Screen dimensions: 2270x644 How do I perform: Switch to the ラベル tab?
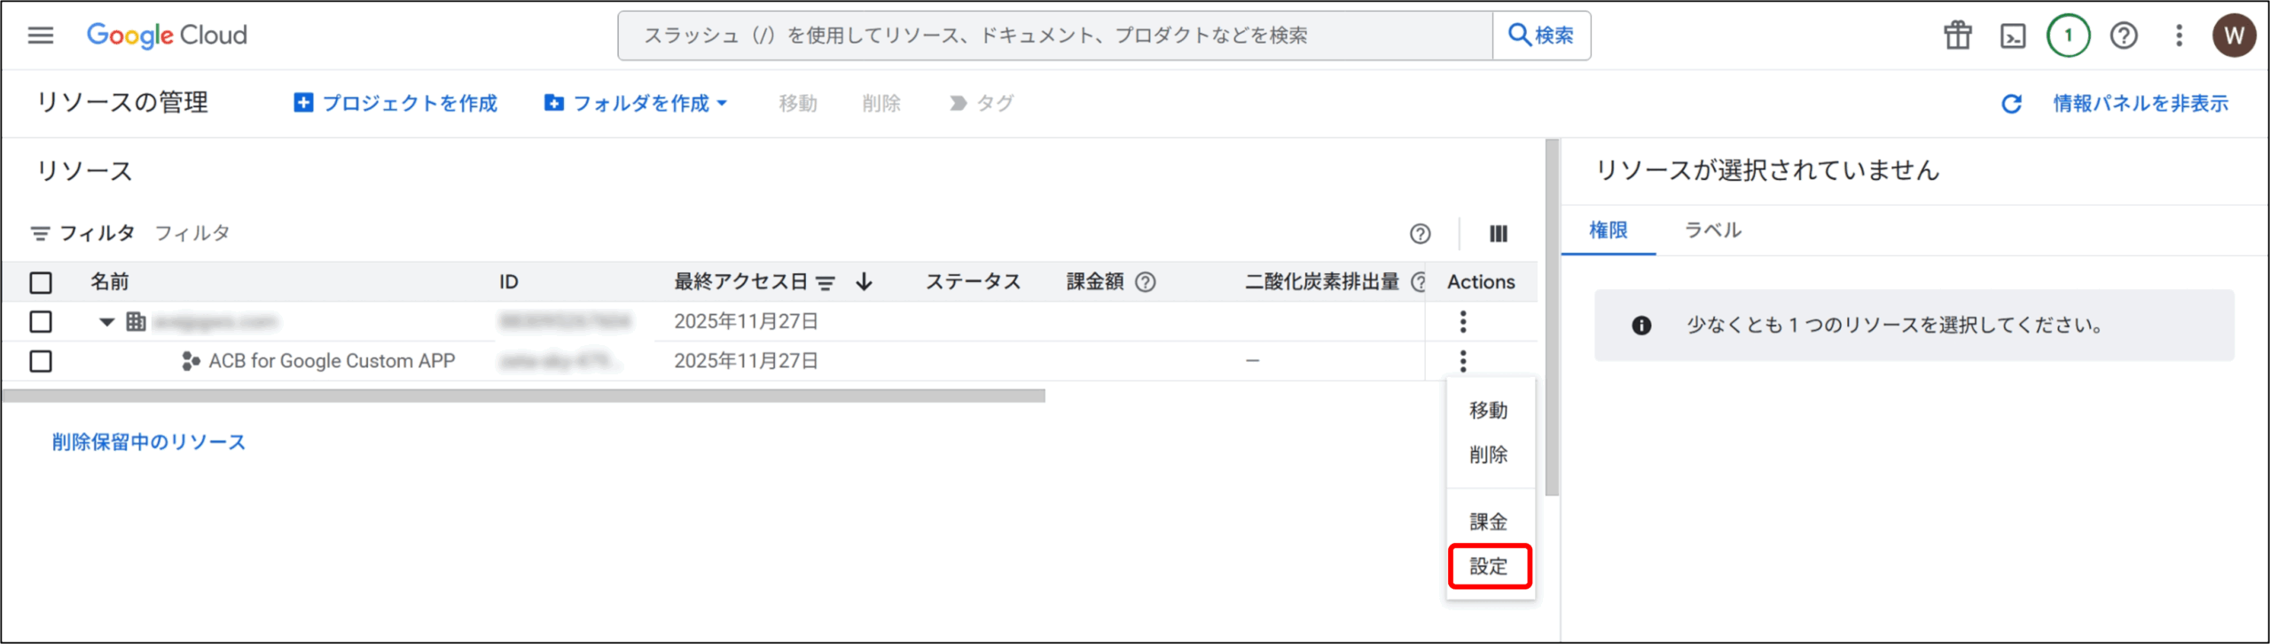coord(1712,231)
